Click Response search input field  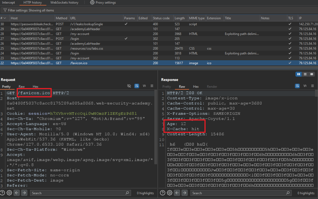click(x=241, y=193)
